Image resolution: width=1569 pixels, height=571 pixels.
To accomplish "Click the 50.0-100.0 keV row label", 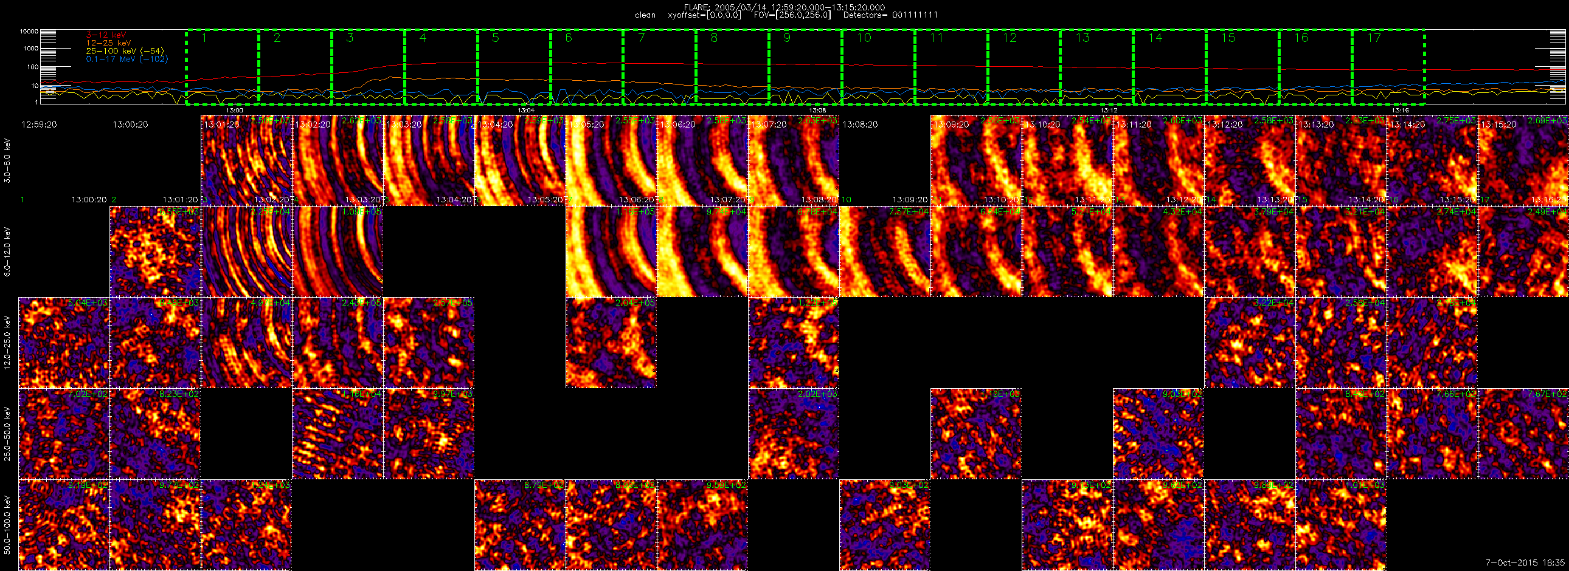I will 7,525.
